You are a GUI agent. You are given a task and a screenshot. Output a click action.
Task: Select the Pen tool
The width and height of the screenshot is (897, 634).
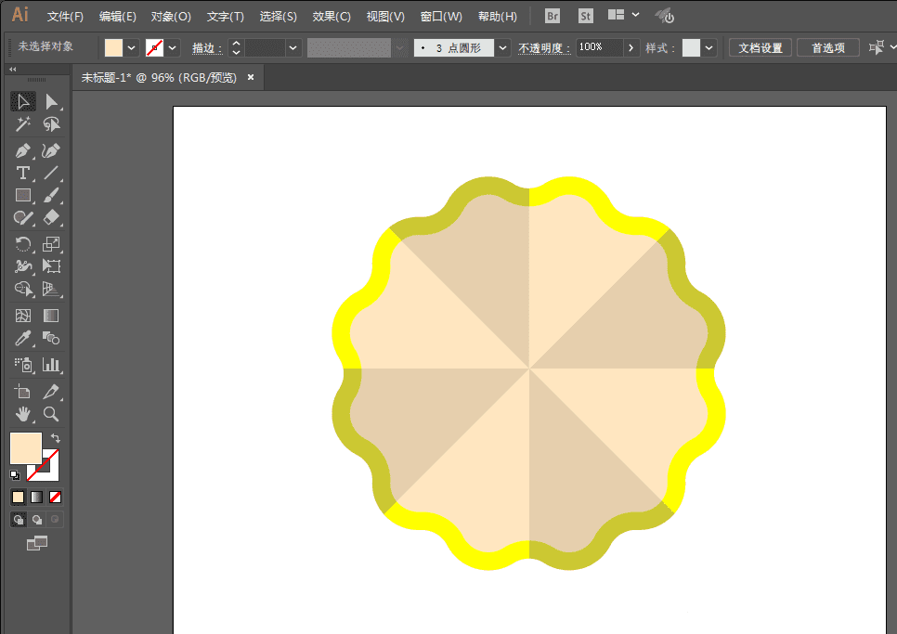click(x=23, y=150)
